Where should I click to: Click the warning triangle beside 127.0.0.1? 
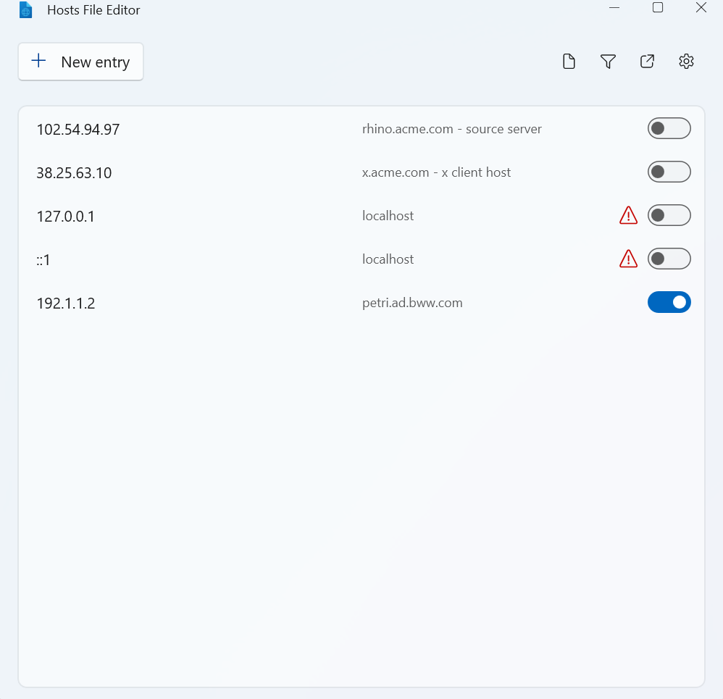(x=628, y=215)
